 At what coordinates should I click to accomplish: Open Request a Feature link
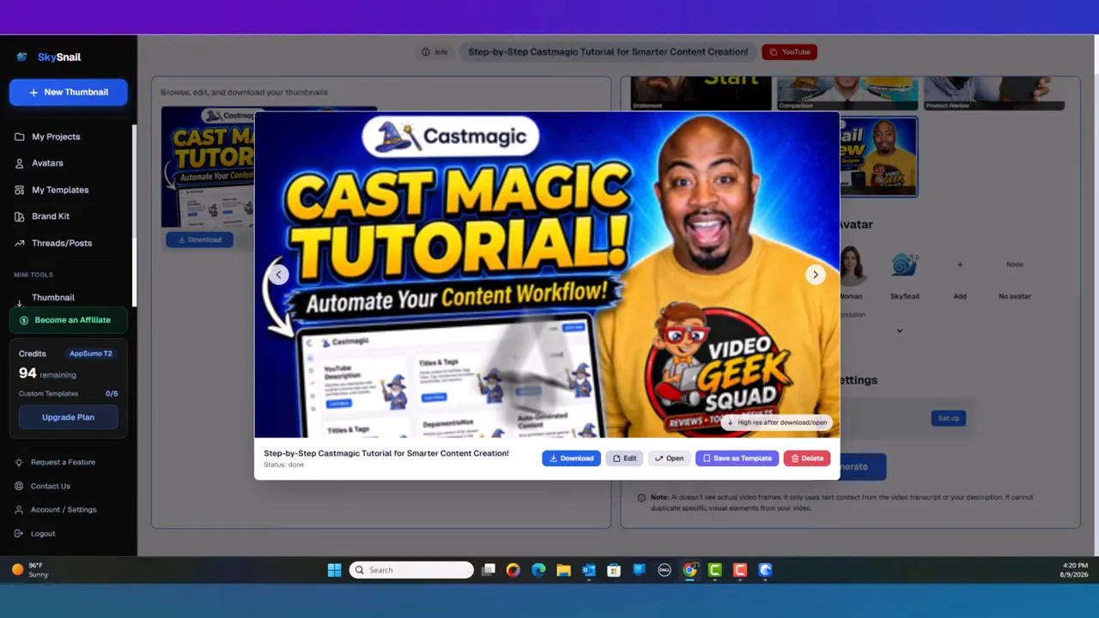[x=63, y=462]
